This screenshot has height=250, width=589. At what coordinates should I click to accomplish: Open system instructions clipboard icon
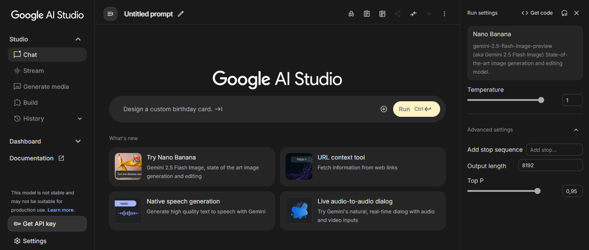(x=366, y=14)
